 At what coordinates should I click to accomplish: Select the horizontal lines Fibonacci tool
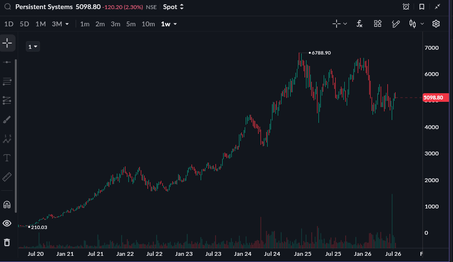coord(7,81)
